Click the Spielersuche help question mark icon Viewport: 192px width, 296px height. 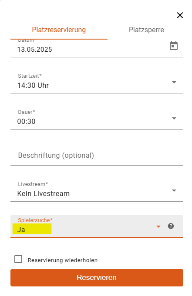171,226
